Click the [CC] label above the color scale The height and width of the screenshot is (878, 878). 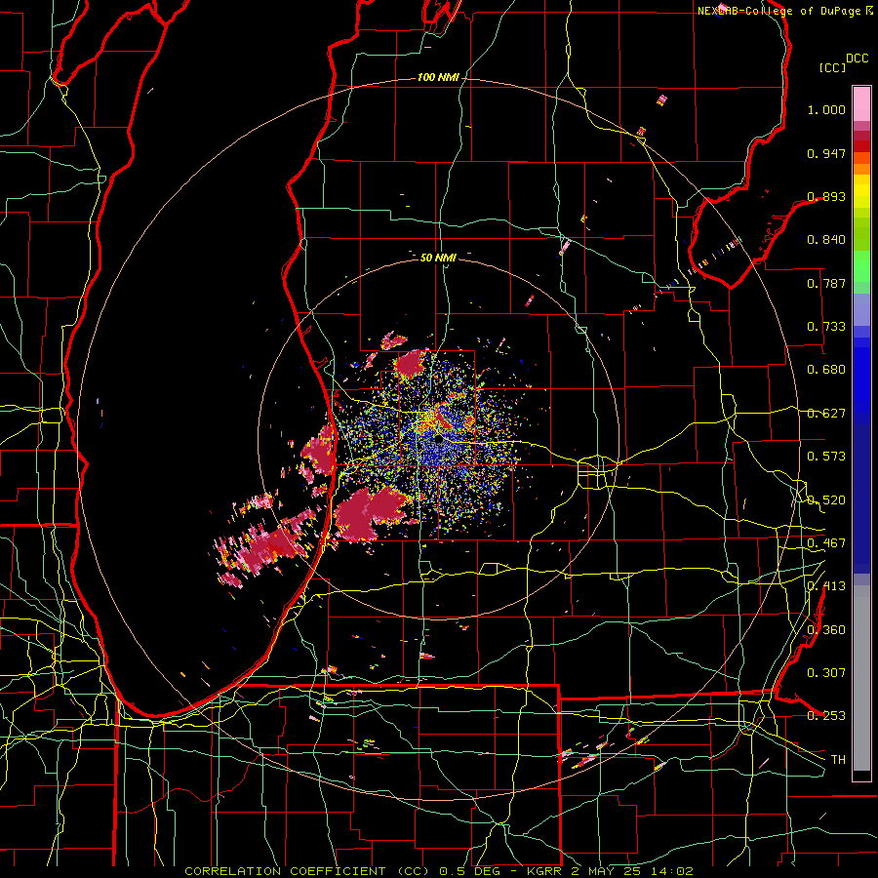click(832, 67)
